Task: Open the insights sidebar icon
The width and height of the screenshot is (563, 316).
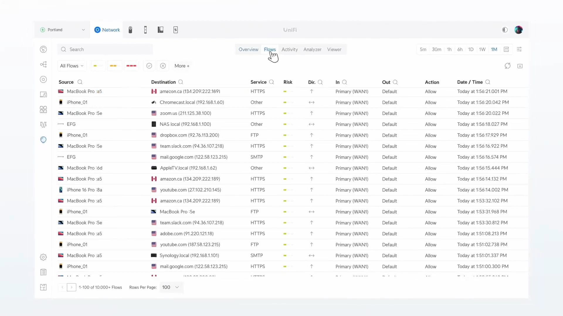Action: pyautogui.click(x=43, y=140)
